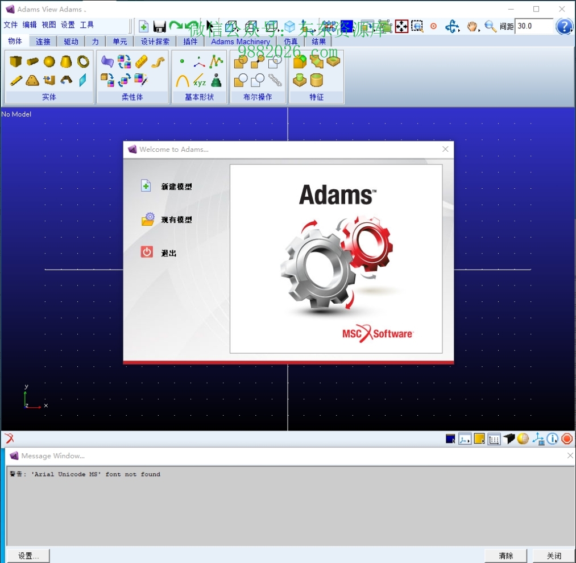Open the background color dropdown in status bar
Screen dimensions: 576x563
[x=450, y=438]
